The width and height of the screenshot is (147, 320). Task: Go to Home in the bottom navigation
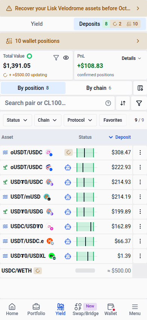pyautogui.click(x=12, y=309)
